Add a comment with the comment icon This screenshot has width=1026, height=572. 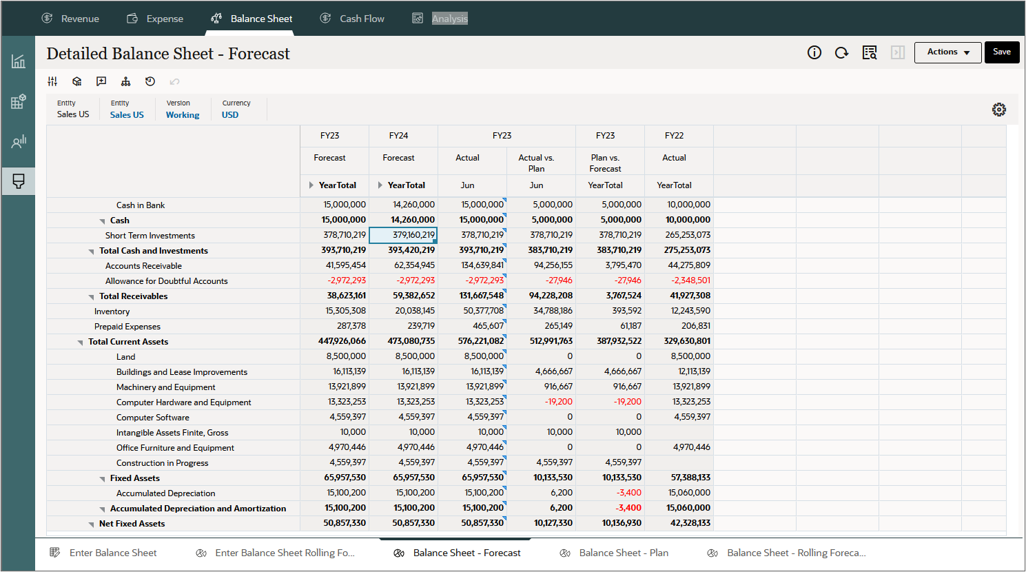pyautogui.click(x=101, y=81)
